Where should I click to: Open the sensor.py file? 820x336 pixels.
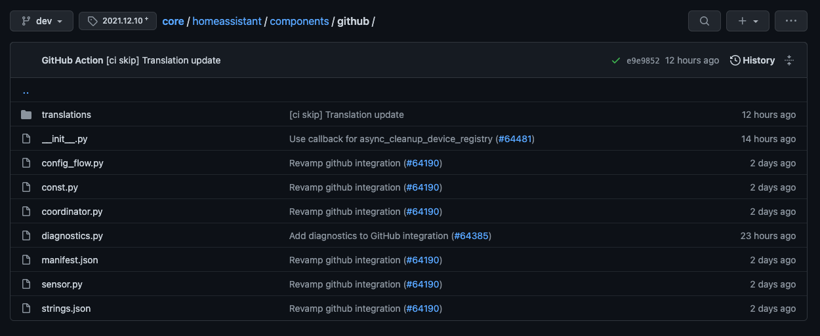62,284
